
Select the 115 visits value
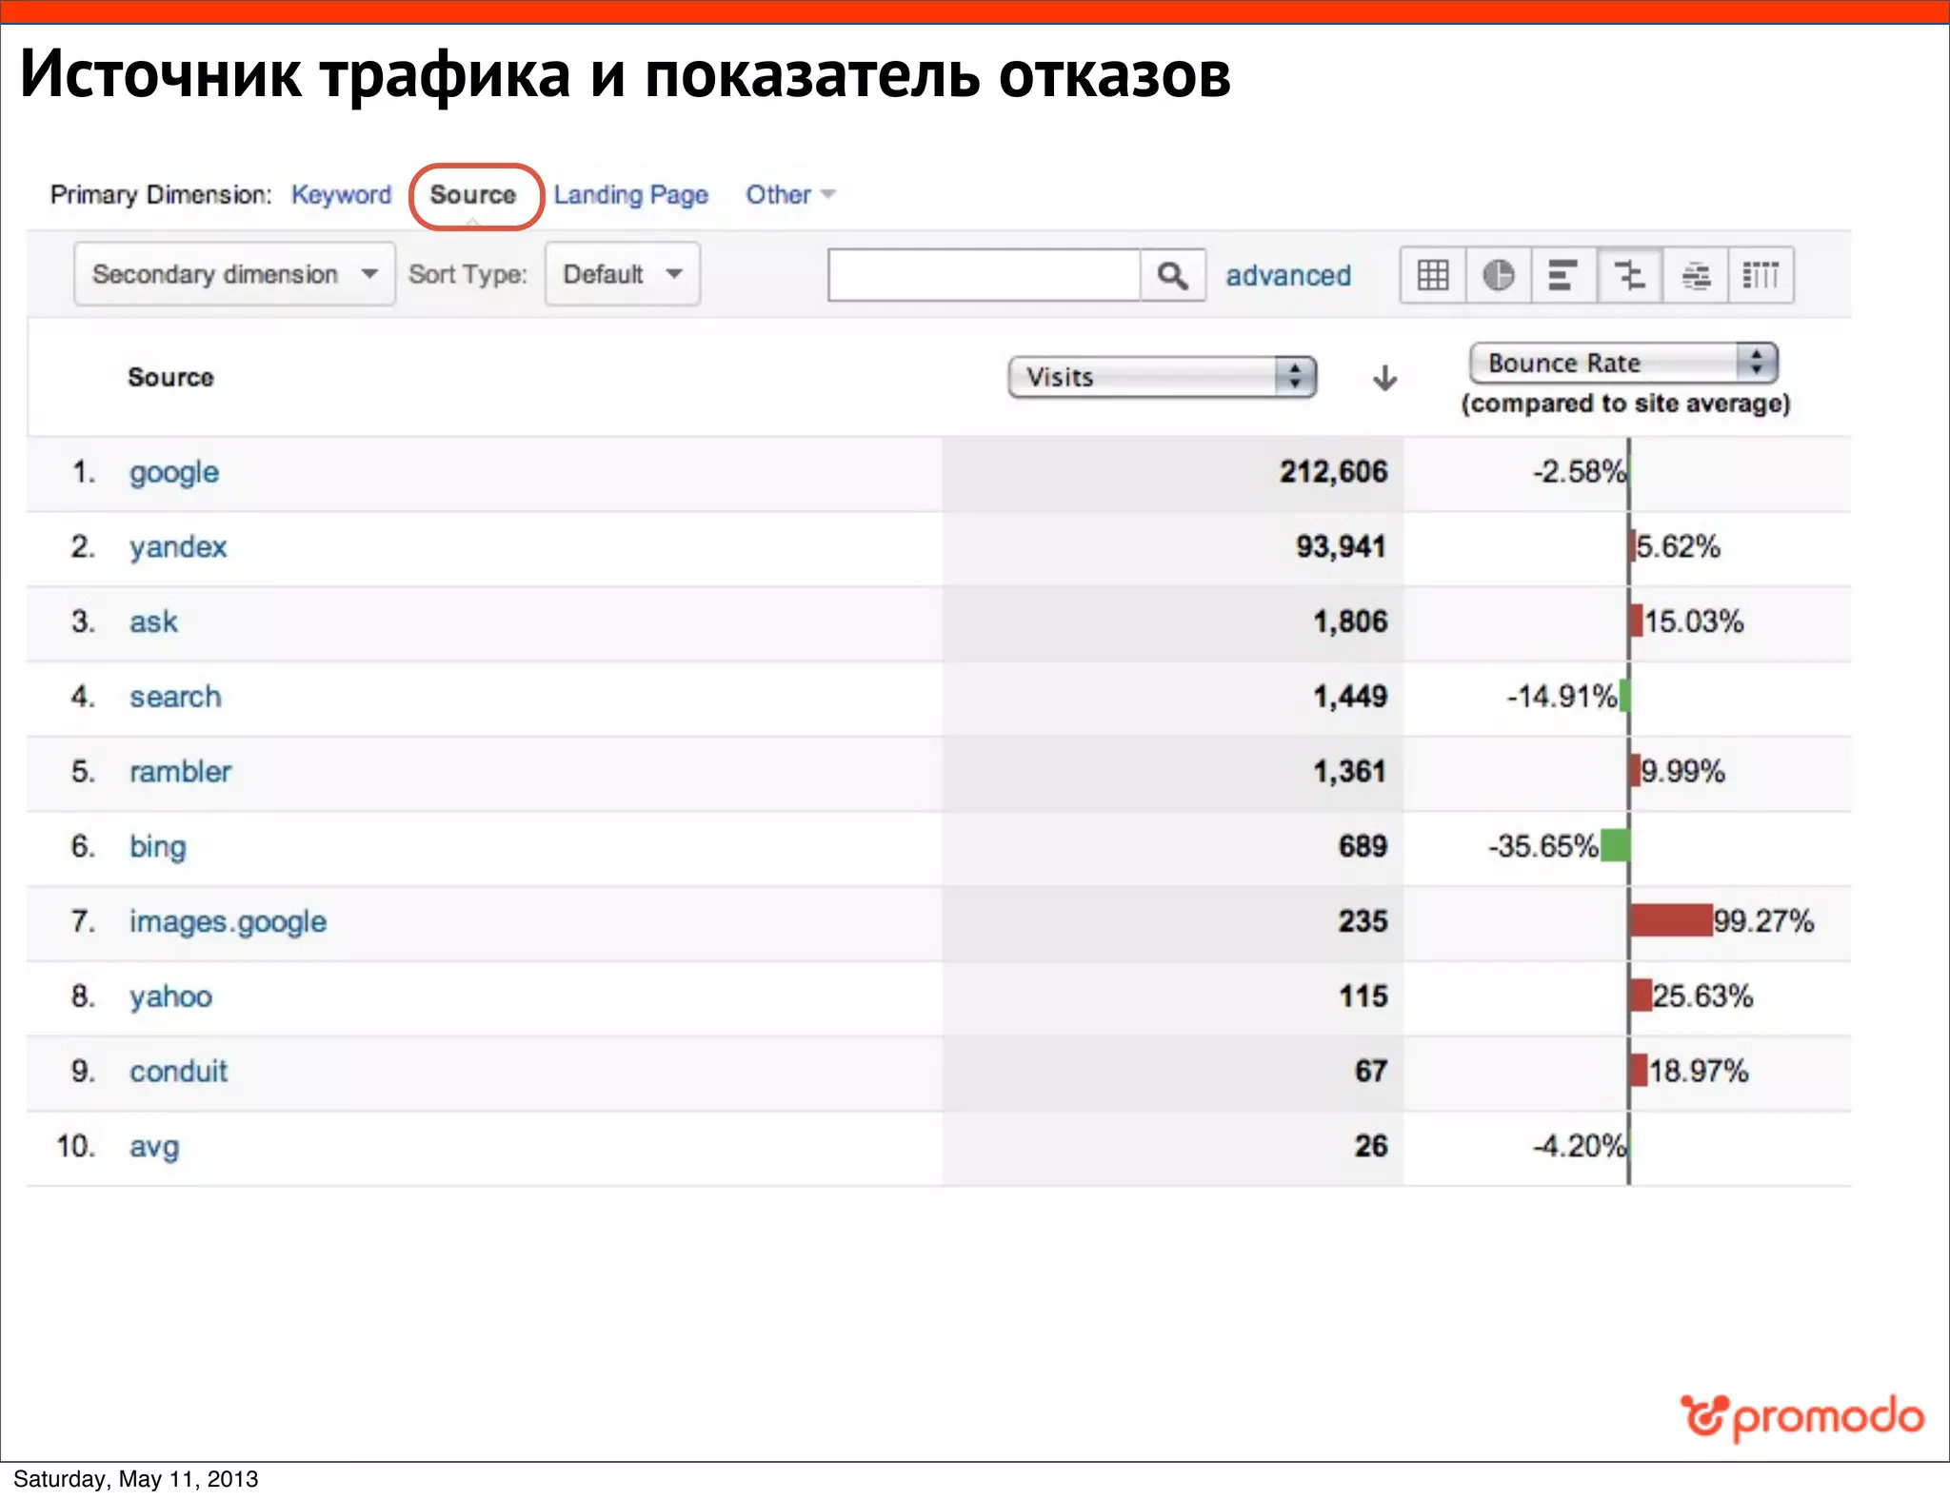[1363, 997]
